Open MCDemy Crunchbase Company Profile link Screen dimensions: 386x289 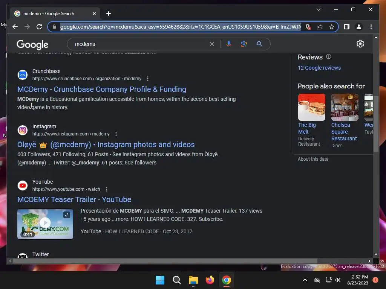tap(102, 89)
